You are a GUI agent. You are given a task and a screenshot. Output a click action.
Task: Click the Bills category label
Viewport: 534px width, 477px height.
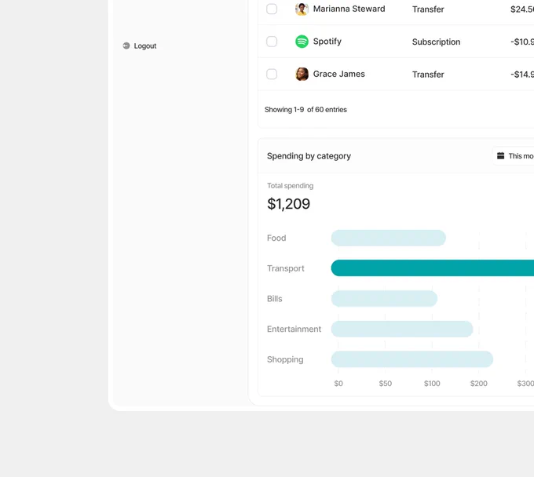[x=275, y=299]
